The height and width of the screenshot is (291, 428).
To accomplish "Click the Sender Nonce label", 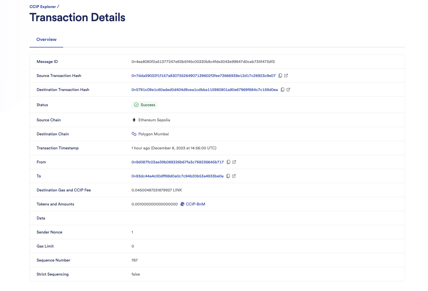I will [50, 232].
